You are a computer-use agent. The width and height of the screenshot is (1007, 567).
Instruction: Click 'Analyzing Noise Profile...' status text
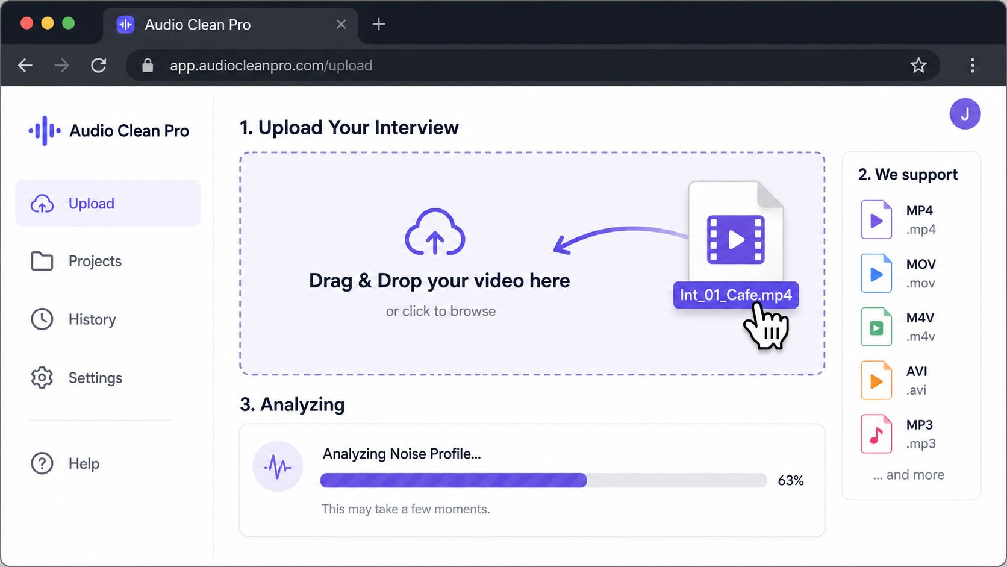click(x=402, y=454)
